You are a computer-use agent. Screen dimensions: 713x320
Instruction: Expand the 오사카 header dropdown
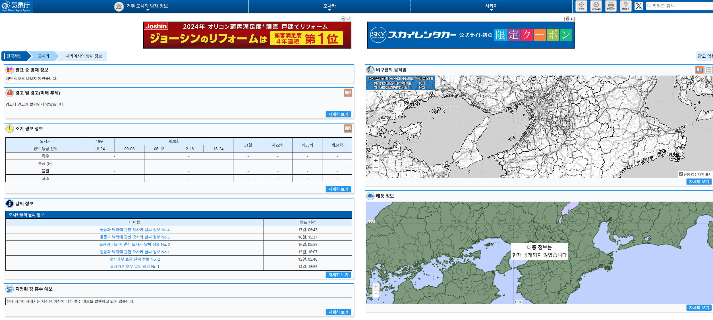point(329,7)
